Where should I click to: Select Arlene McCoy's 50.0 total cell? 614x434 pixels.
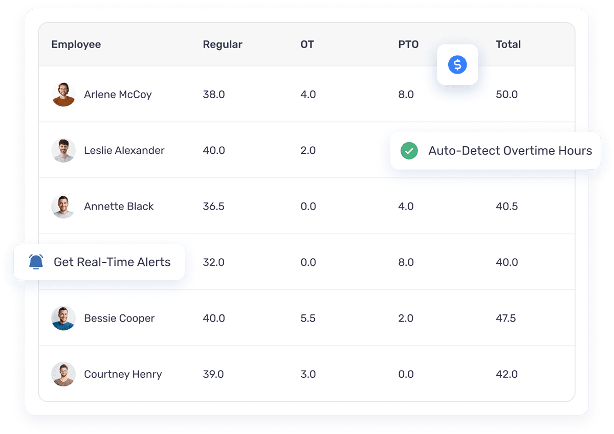[x=507, y=95]
